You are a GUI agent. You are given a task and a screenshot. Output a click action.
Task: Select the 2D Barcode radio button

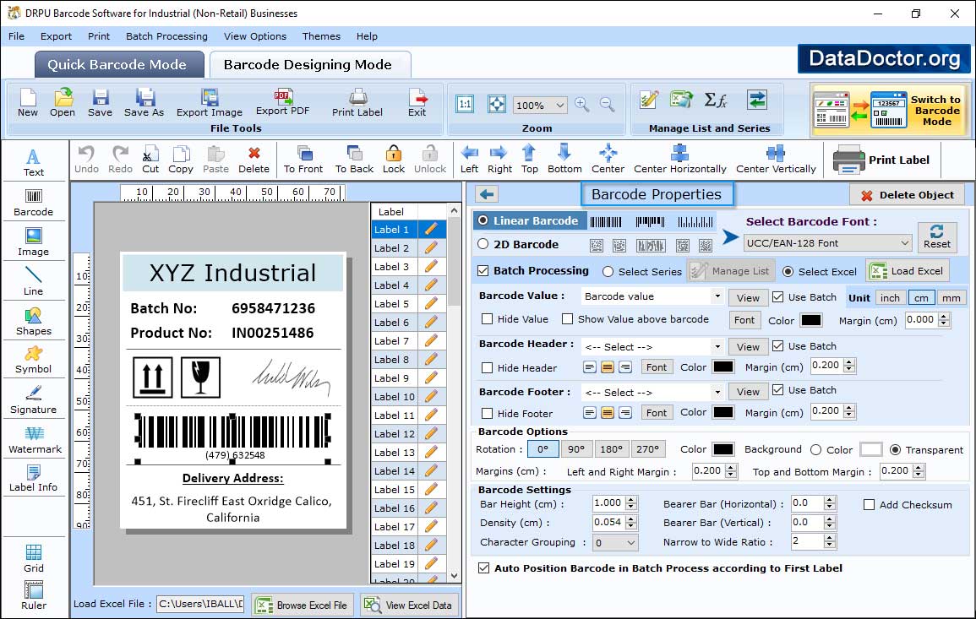[x=483, y=244]
